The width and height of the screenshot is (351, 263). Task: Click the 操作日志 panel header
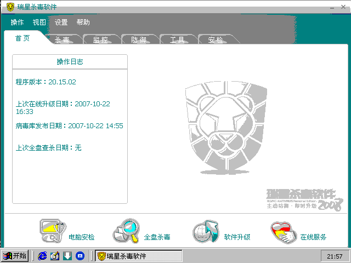click(70, 62)
